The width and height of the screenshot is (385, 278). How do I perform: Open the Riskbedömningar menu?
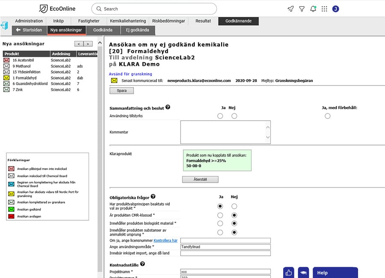point(169,21)
